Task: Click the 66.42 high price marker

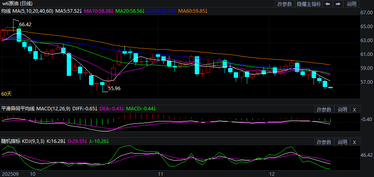Action: [25, 25]
